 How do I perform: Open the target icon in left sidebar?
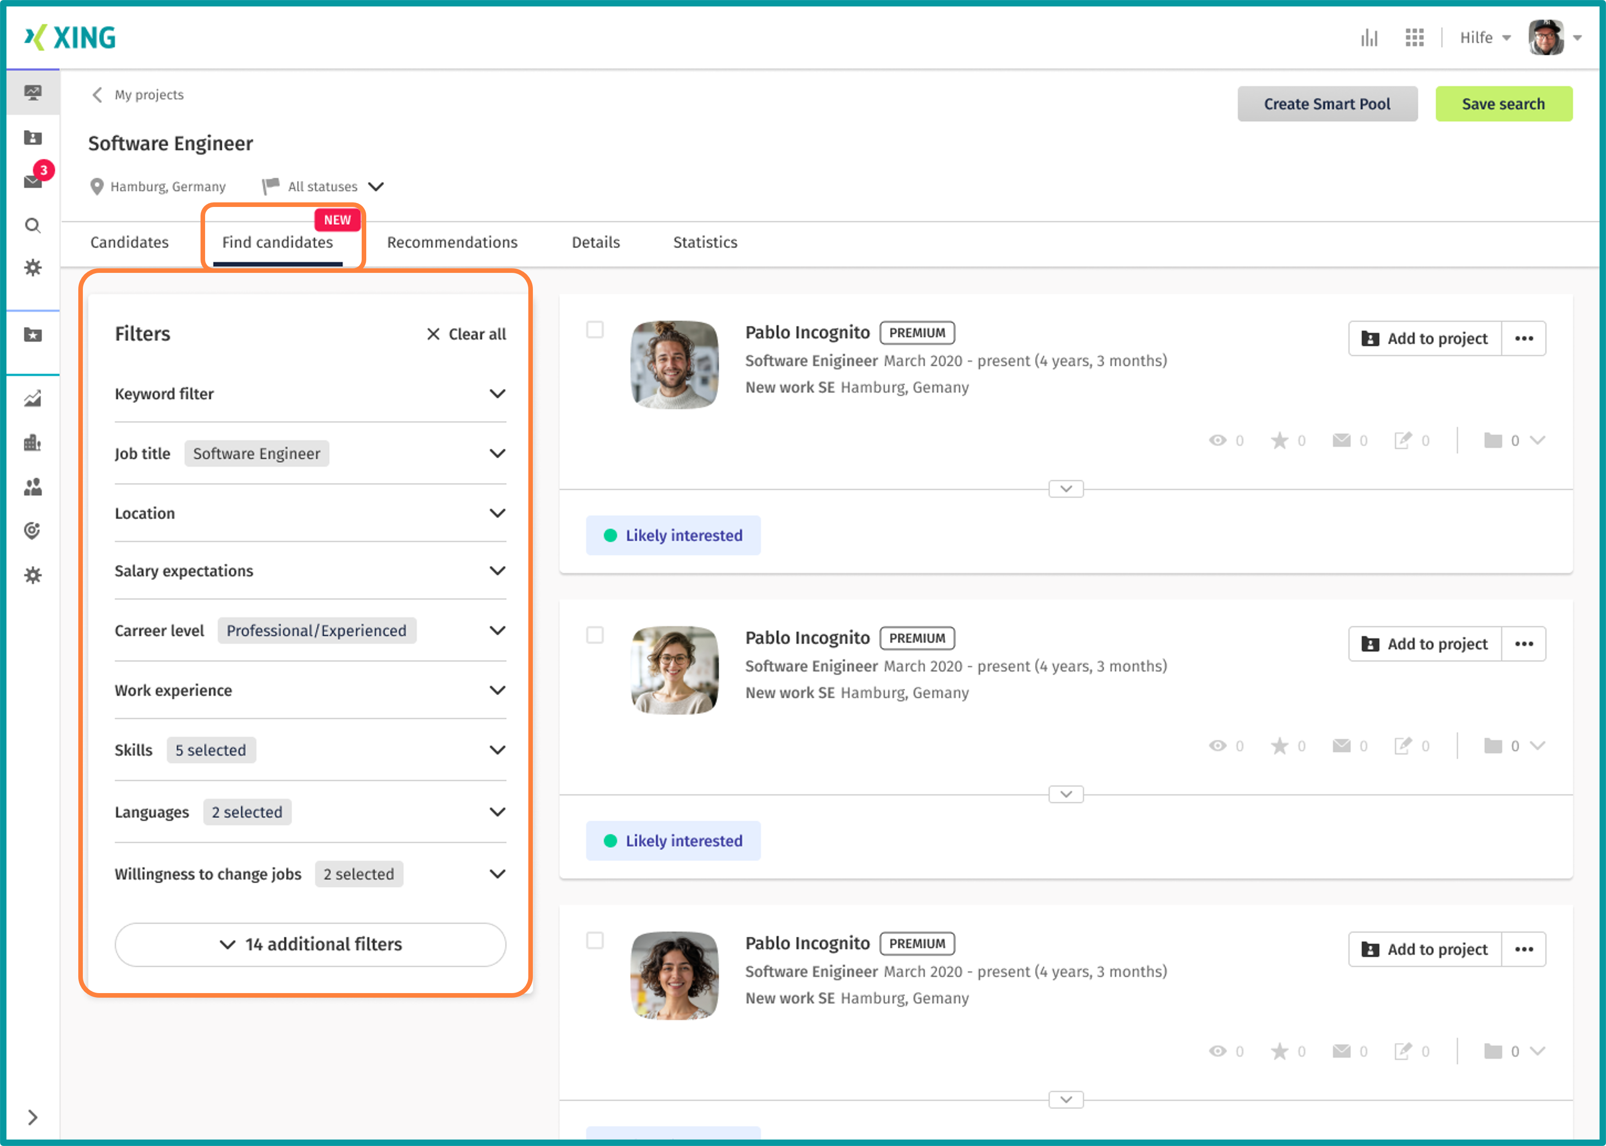tap(33, 531)
